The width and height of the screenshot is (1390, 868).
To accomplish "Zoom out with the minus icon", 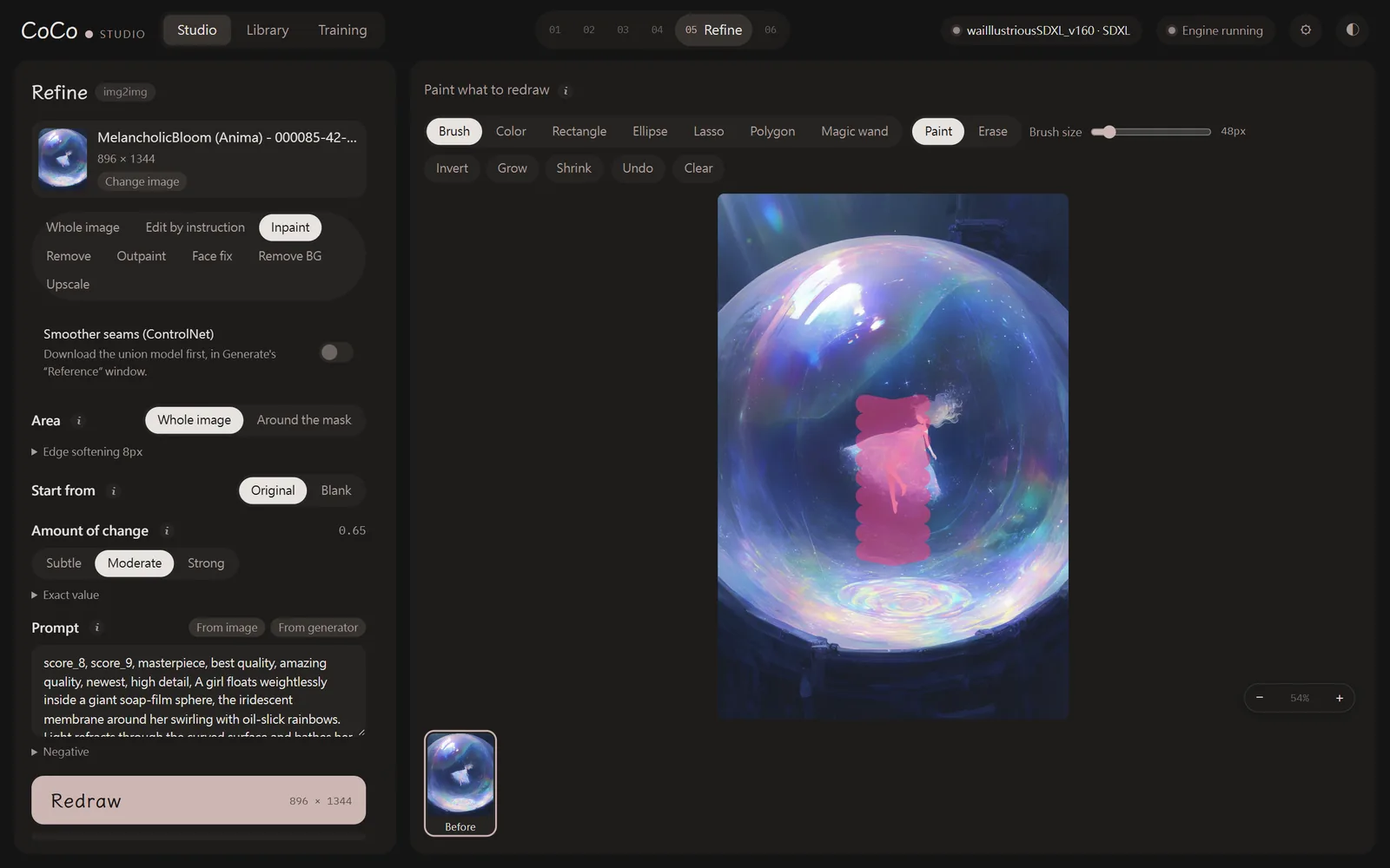I will coord(1260,698).
